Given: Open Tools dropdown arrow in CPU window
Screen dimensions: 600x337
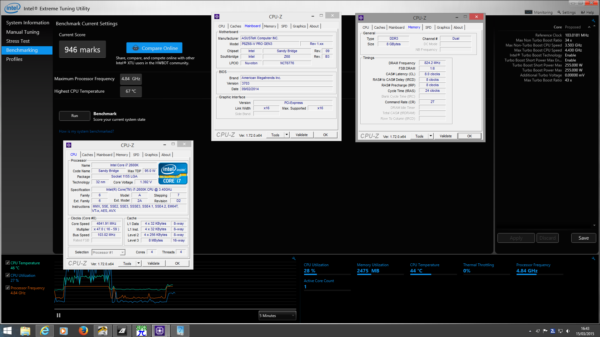Looking at the screenshot, I should click(x=139, y=263).
